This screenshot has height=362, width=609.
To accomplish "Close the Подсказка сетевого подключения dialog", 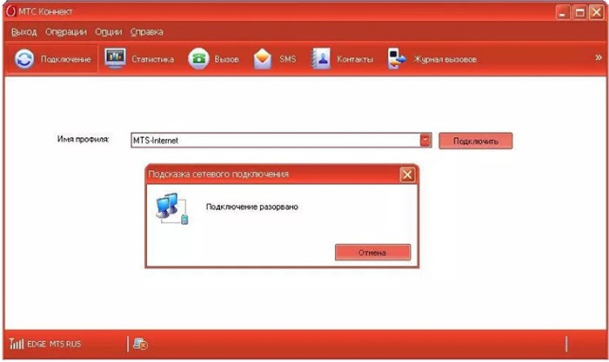I will 407,174.
